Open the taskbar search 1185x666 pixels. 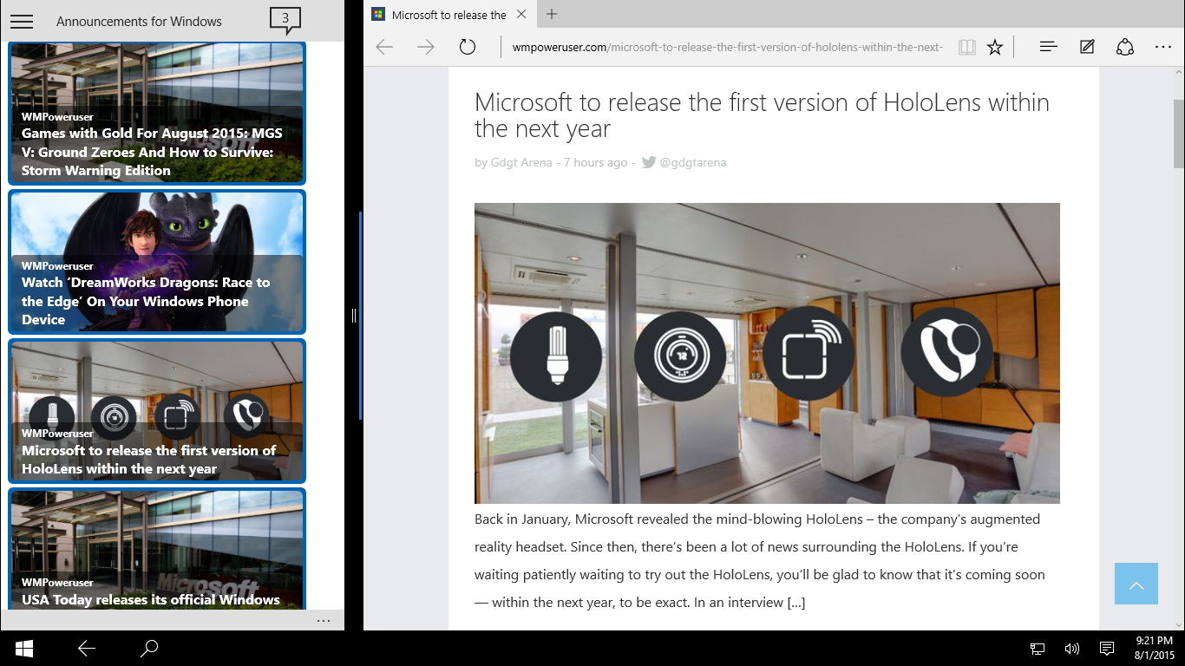149,648
